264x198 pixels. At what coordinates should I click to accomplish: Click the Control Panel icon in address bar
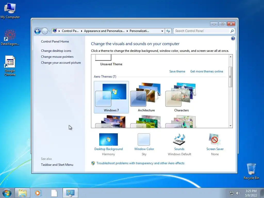point(55,31)
